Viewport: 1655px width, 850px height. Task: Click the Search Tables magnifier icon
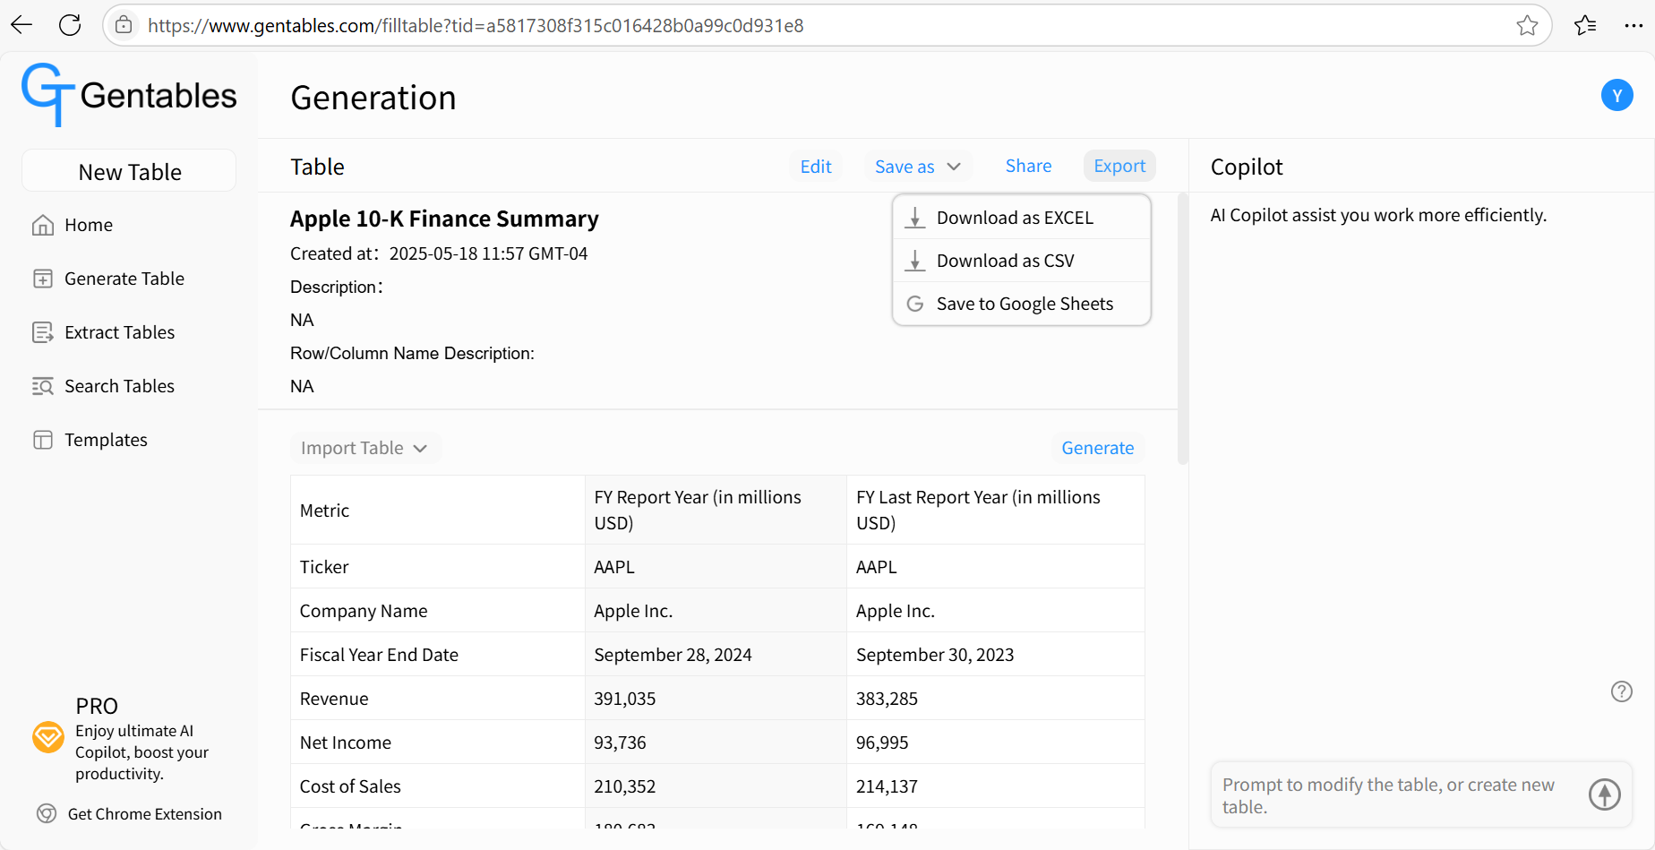(x=43, y=386)
